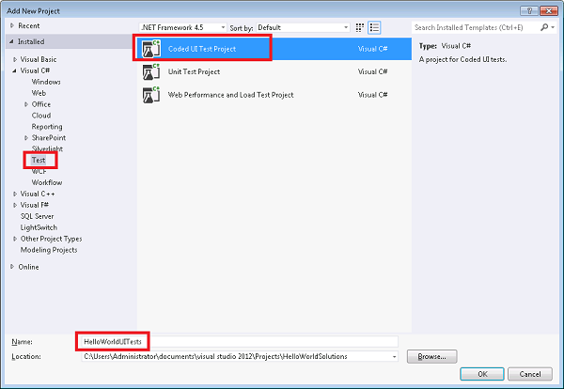Expand the Visual Basic node

pos(14,58)
